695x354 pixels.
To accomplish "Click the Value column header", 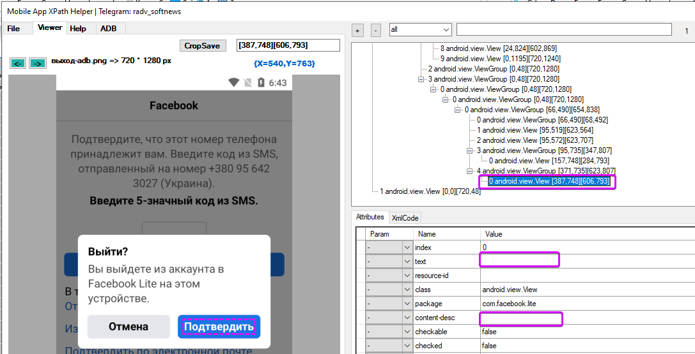I will tap(588, 234).
